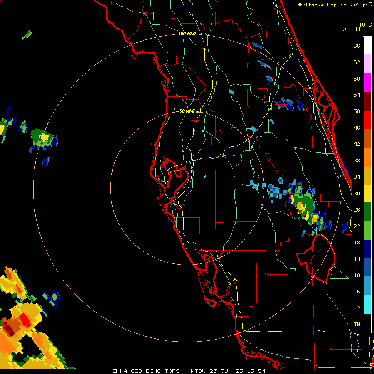Pick the bright red legend swatch
The image size is (374, 374).
367,120
